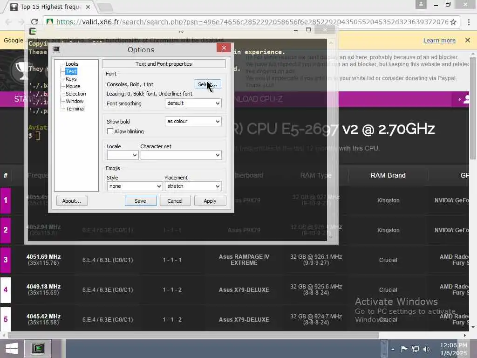Image resolution: width=477 pixels, height=358 pixels.
Task: Open a new Chrome tab
Action: tap(106, 7)
